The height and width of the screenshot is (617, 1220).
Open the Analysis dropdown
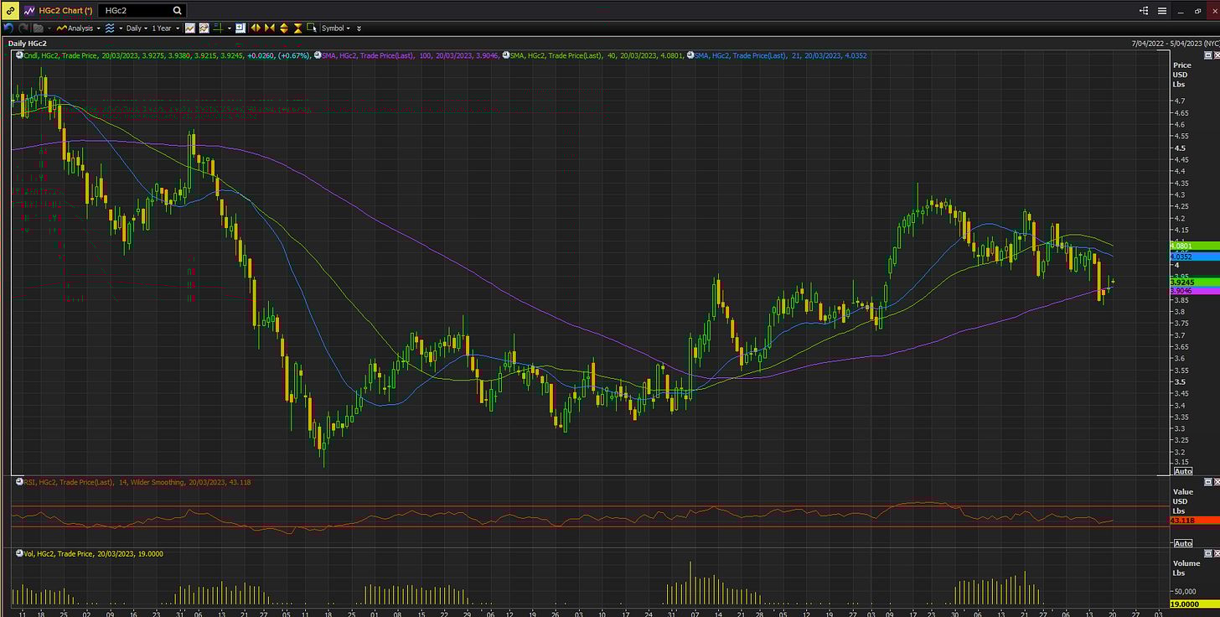[x=79, y=28]
